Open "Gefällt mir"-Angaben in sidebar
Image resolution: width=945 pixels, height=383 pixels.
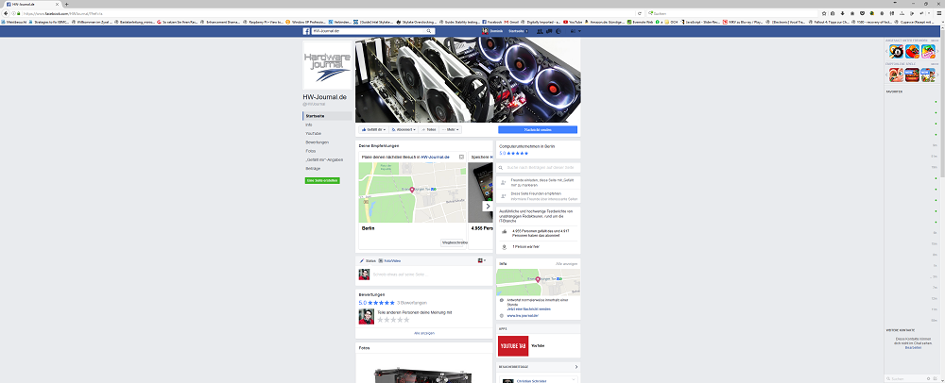coord(324,160)
